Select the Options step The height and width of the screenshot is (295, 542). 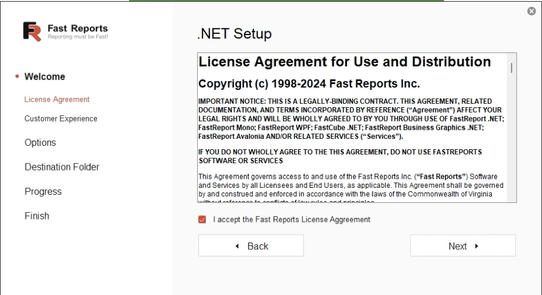pyautogui.click(x=40, y=143)
